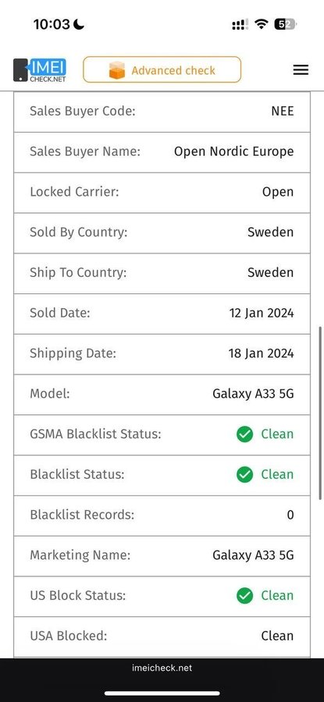
Task: Tap the IMEI Check.net logo
Action: [x=40, y=70]
